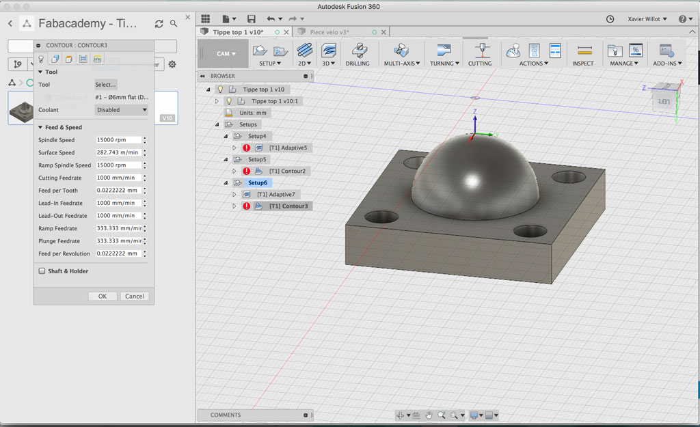Click the 3D toolpath icon
Image resolution: width=700 pixels, height=427 pixels.
[329, 51]
